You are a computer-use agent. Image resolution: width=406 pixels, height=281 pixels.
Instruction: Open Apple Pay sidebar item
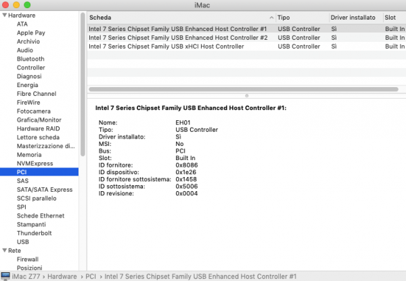[x=31, y=33]
